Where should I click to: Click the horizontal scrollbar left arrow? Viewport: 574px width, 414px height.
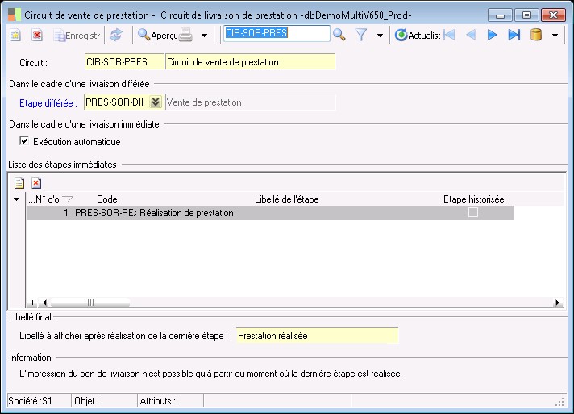pos(44,303)
